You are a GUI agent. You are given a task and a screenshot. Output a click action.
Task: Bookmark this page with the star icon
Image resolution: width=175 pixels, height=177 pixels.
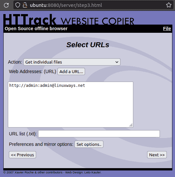(168, 5)
